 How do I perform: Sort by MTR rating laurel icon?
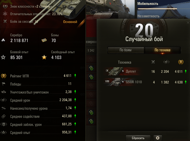(181, 62)
